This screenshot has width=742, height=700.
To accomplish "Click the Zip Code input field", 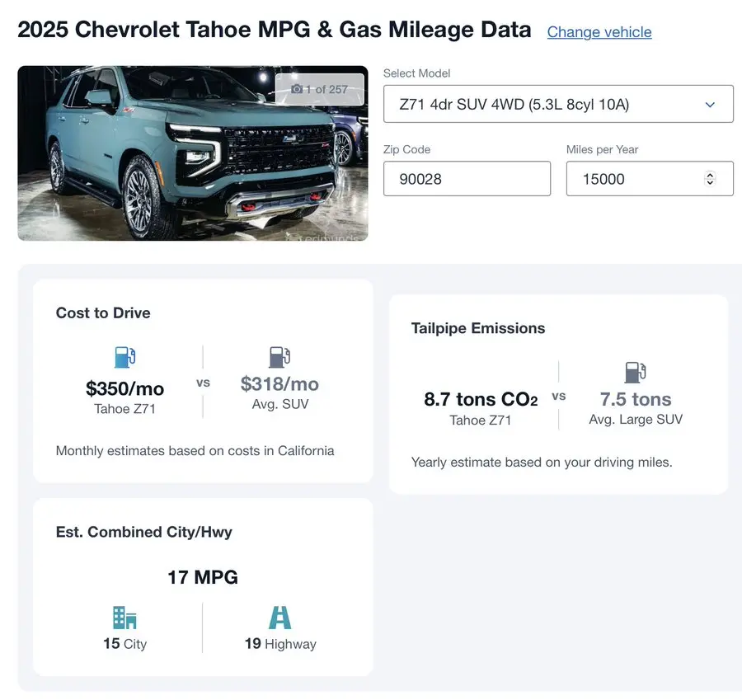I will click(467, 179).
